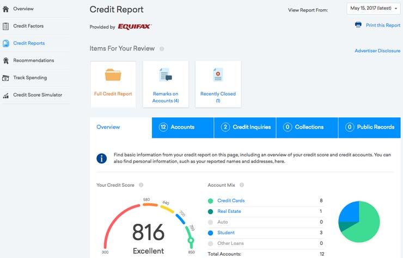The image size is (403, 258).
Task: Click the help icon next to Your Credit Score
Action: 141,185
